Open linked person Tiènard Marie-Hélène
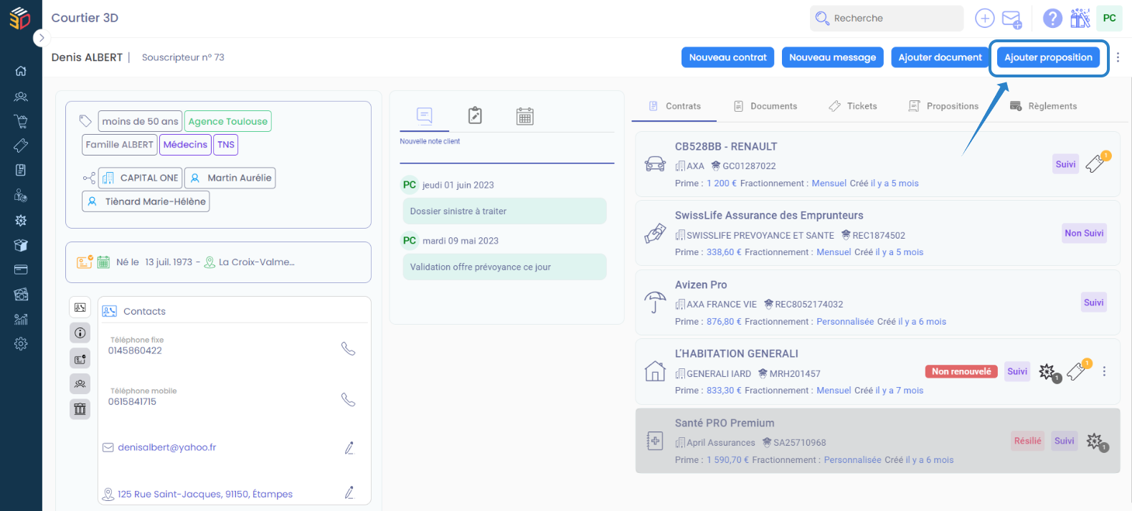1132x511 pixels. pos(146,201)
